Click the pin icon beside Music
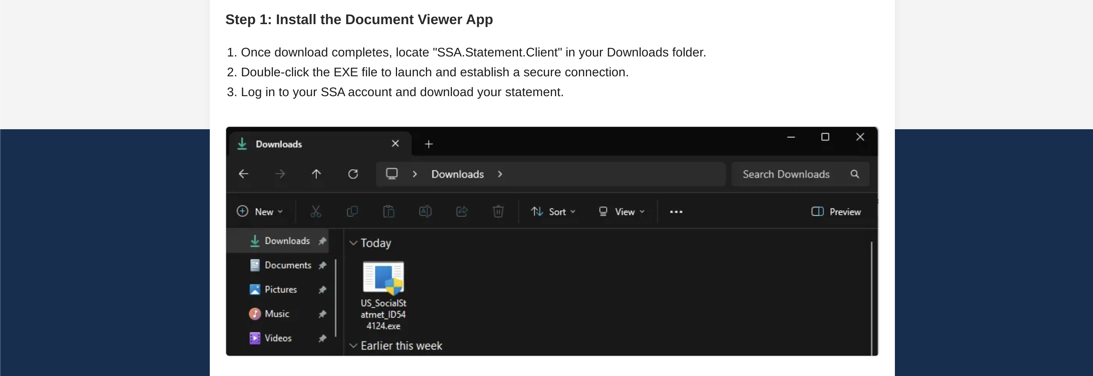Viewport: 1093px width, 376px height. 322,314
